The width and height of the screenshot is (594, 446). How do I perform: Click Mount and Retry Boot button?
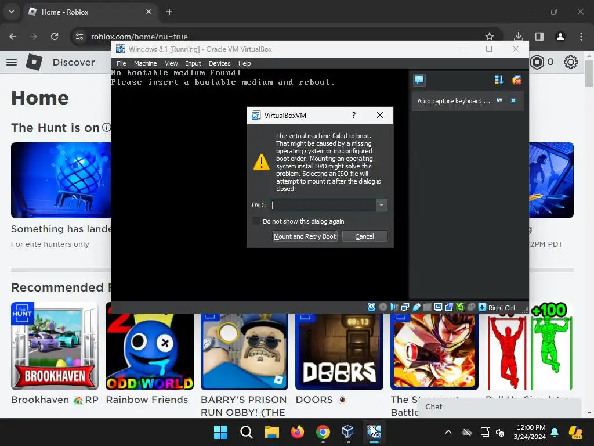point(305,236)
